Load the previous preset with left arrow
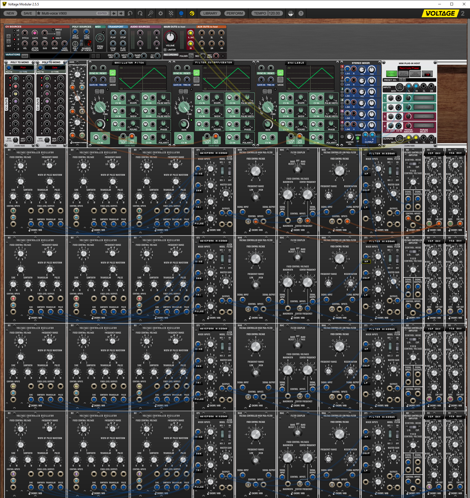Viewport: 470px width, 498px height. pos(114,13)
